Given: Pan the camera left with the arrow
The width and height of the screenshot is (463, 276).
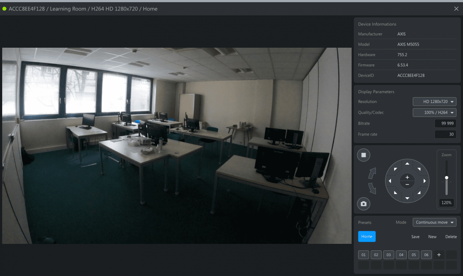Looking at the screenshot, I should click(390, 181).
